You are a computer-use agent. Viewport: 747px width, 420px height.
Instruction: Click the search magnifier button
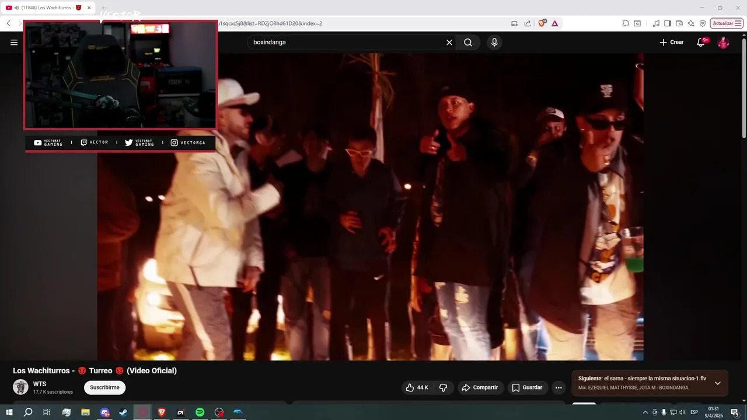pos(468,42)
